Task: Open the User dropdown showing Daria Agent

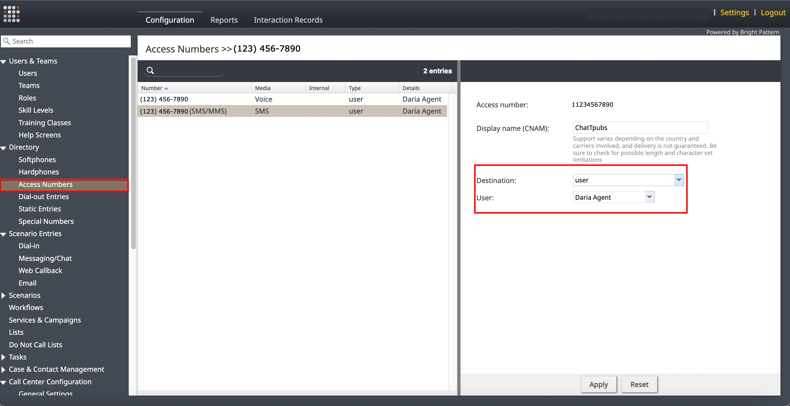Action: pos(649,197)
